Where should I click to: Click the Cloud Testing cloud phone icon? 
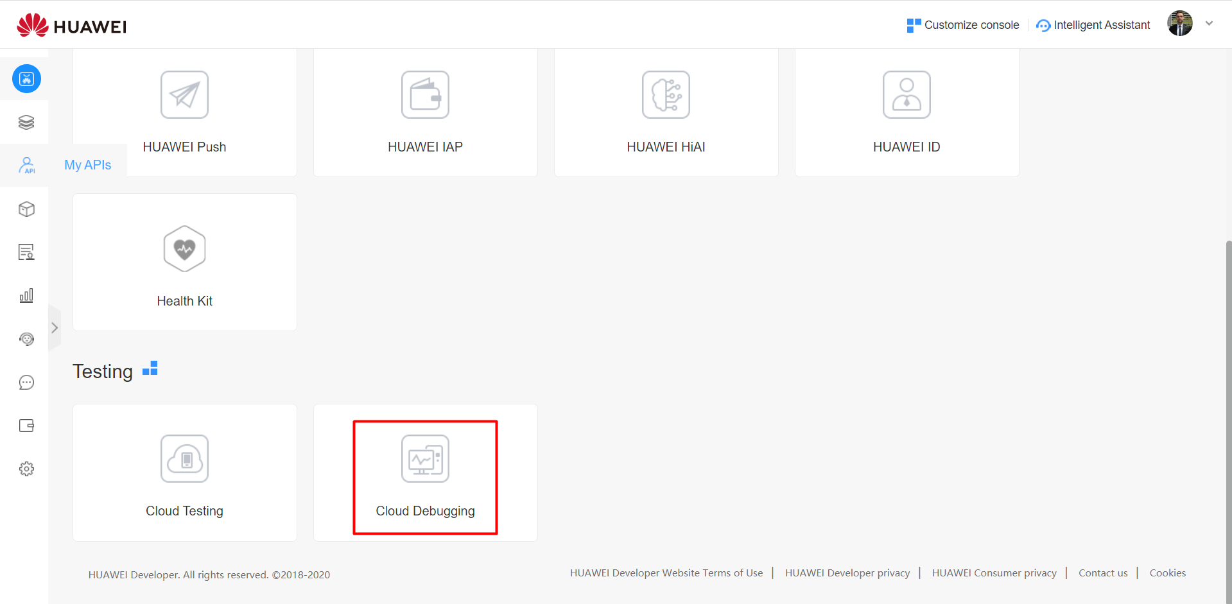(184, 459)
